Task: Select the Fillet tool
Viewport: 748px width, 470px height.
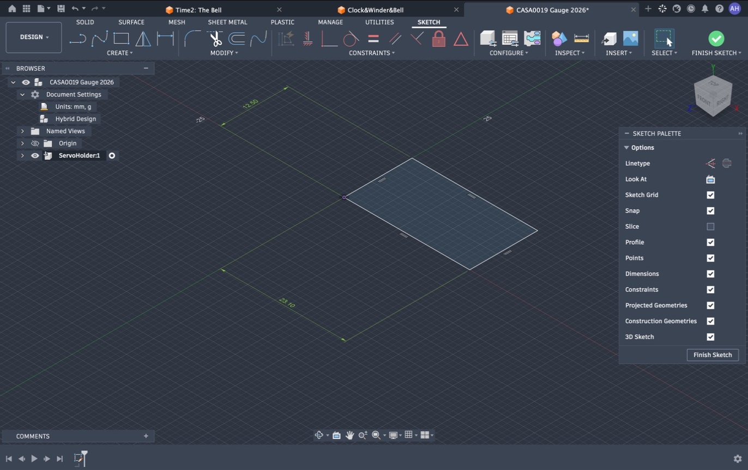Action: click(192, 39)
